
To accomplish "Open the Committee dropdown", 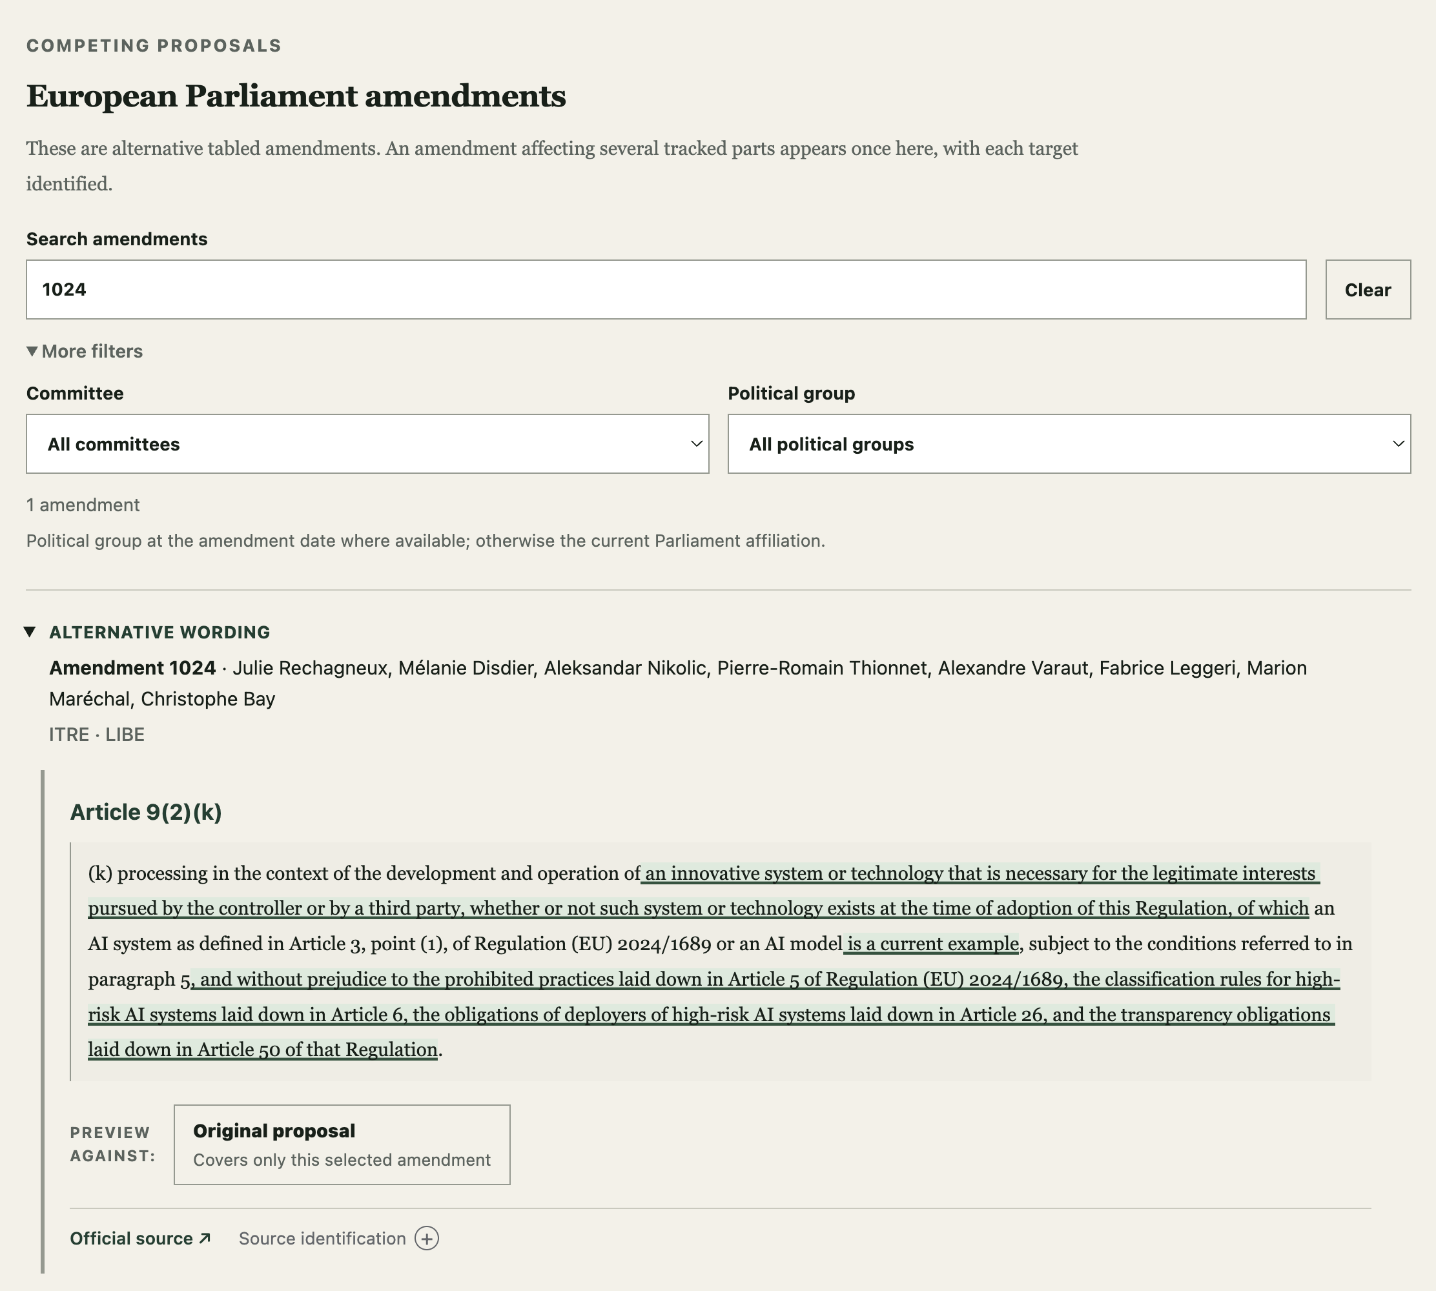I will coord(367,444).
